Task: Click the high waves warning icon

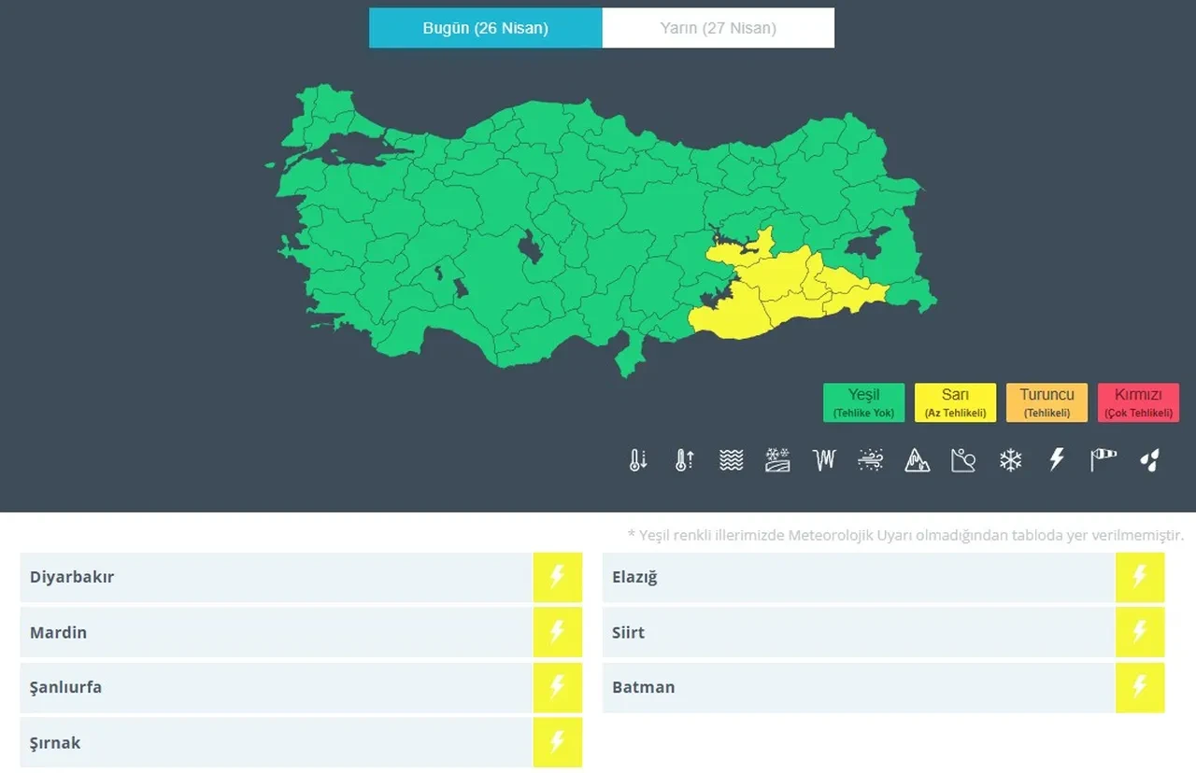Action: (731, 459)
